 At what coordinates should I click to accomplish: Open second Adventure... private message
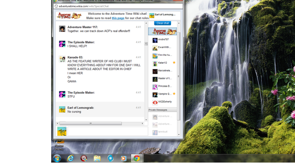pos(163,125)
